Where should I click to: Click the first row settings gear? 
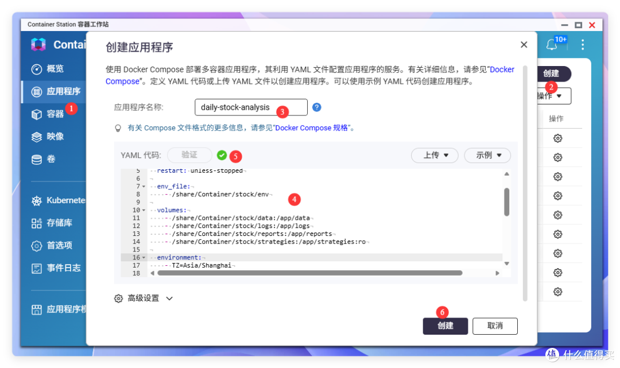point(557,138)
